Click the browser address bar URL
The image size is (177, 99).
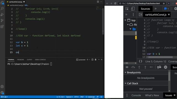pyautogui.click(x=143, y=4)
